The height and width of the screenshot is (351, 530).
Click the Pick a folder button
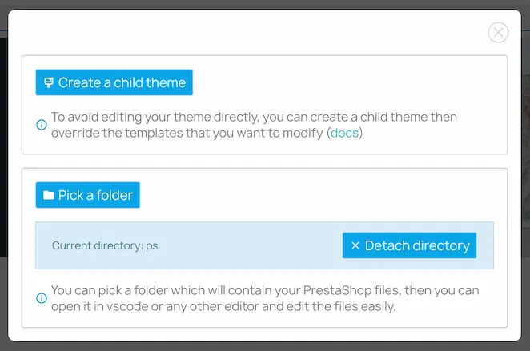click(88, 195)
